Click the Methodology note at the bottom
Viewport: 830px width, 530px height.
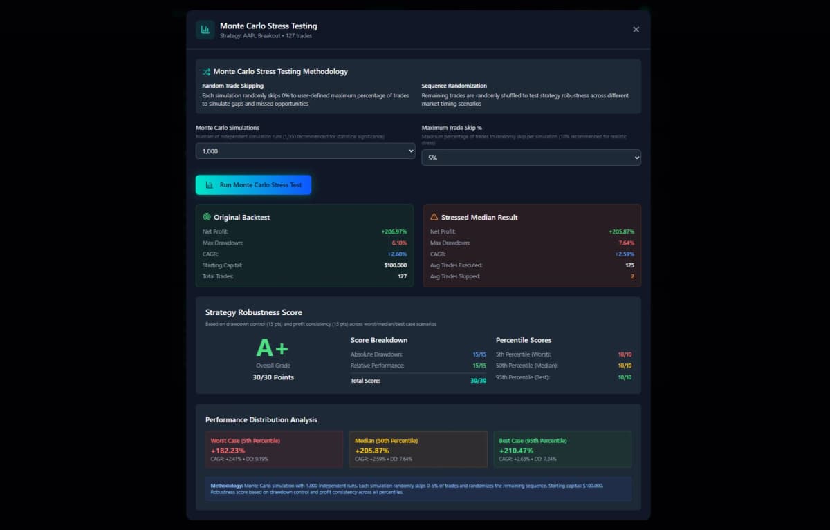418,489
